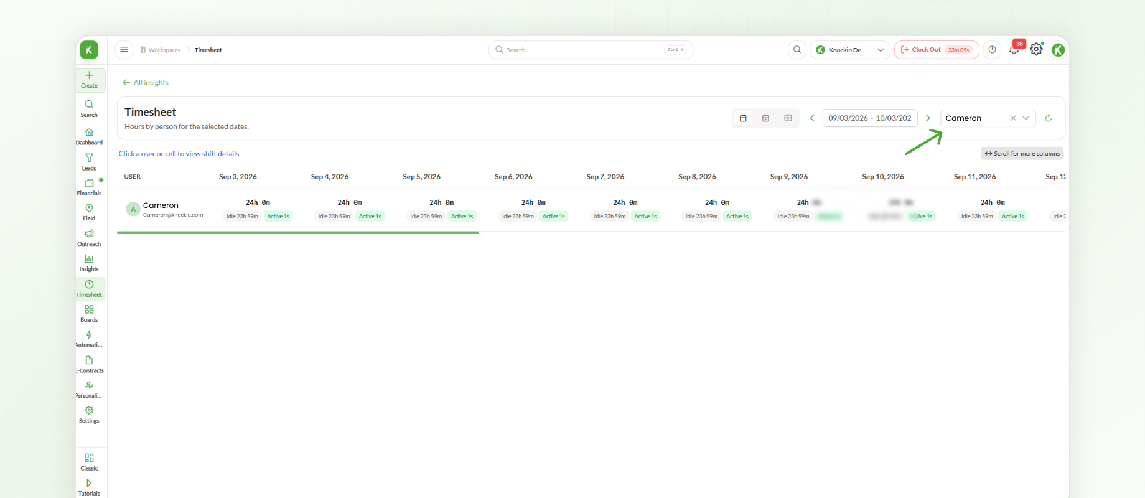Click the Clock Out button
Image resolution: width=1145 pixels, height=498 pixels.
click(937, 50)
